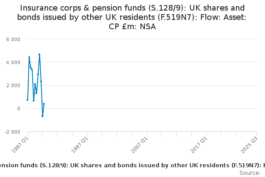Click the lowest data point below zero
Image resolution: width=265 pixels, height=177 pixels.
tap(42, 116)
